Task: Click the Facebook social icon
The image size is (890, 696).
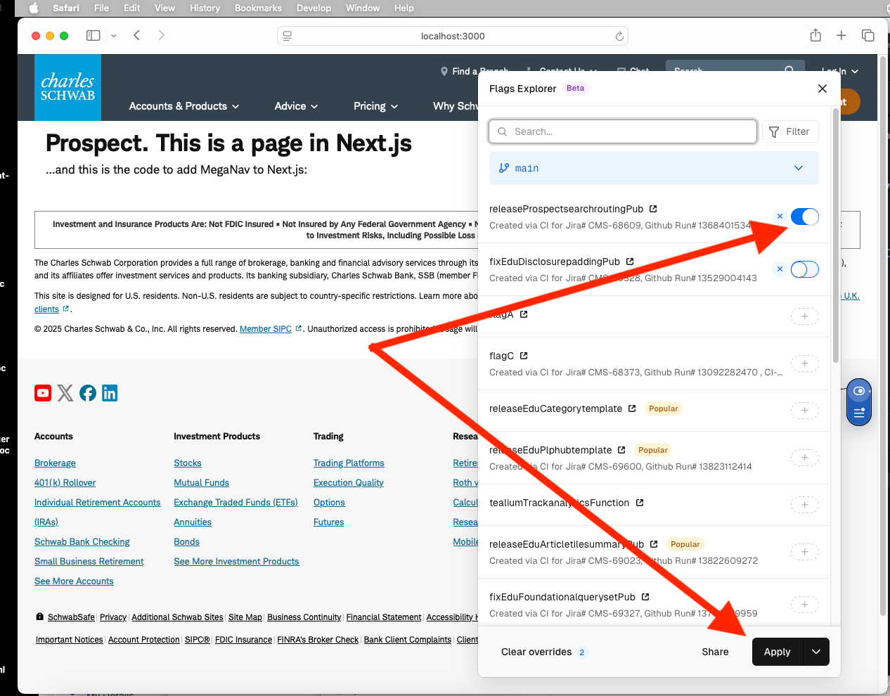Action: pyautogui.click(x=88, y=393)
